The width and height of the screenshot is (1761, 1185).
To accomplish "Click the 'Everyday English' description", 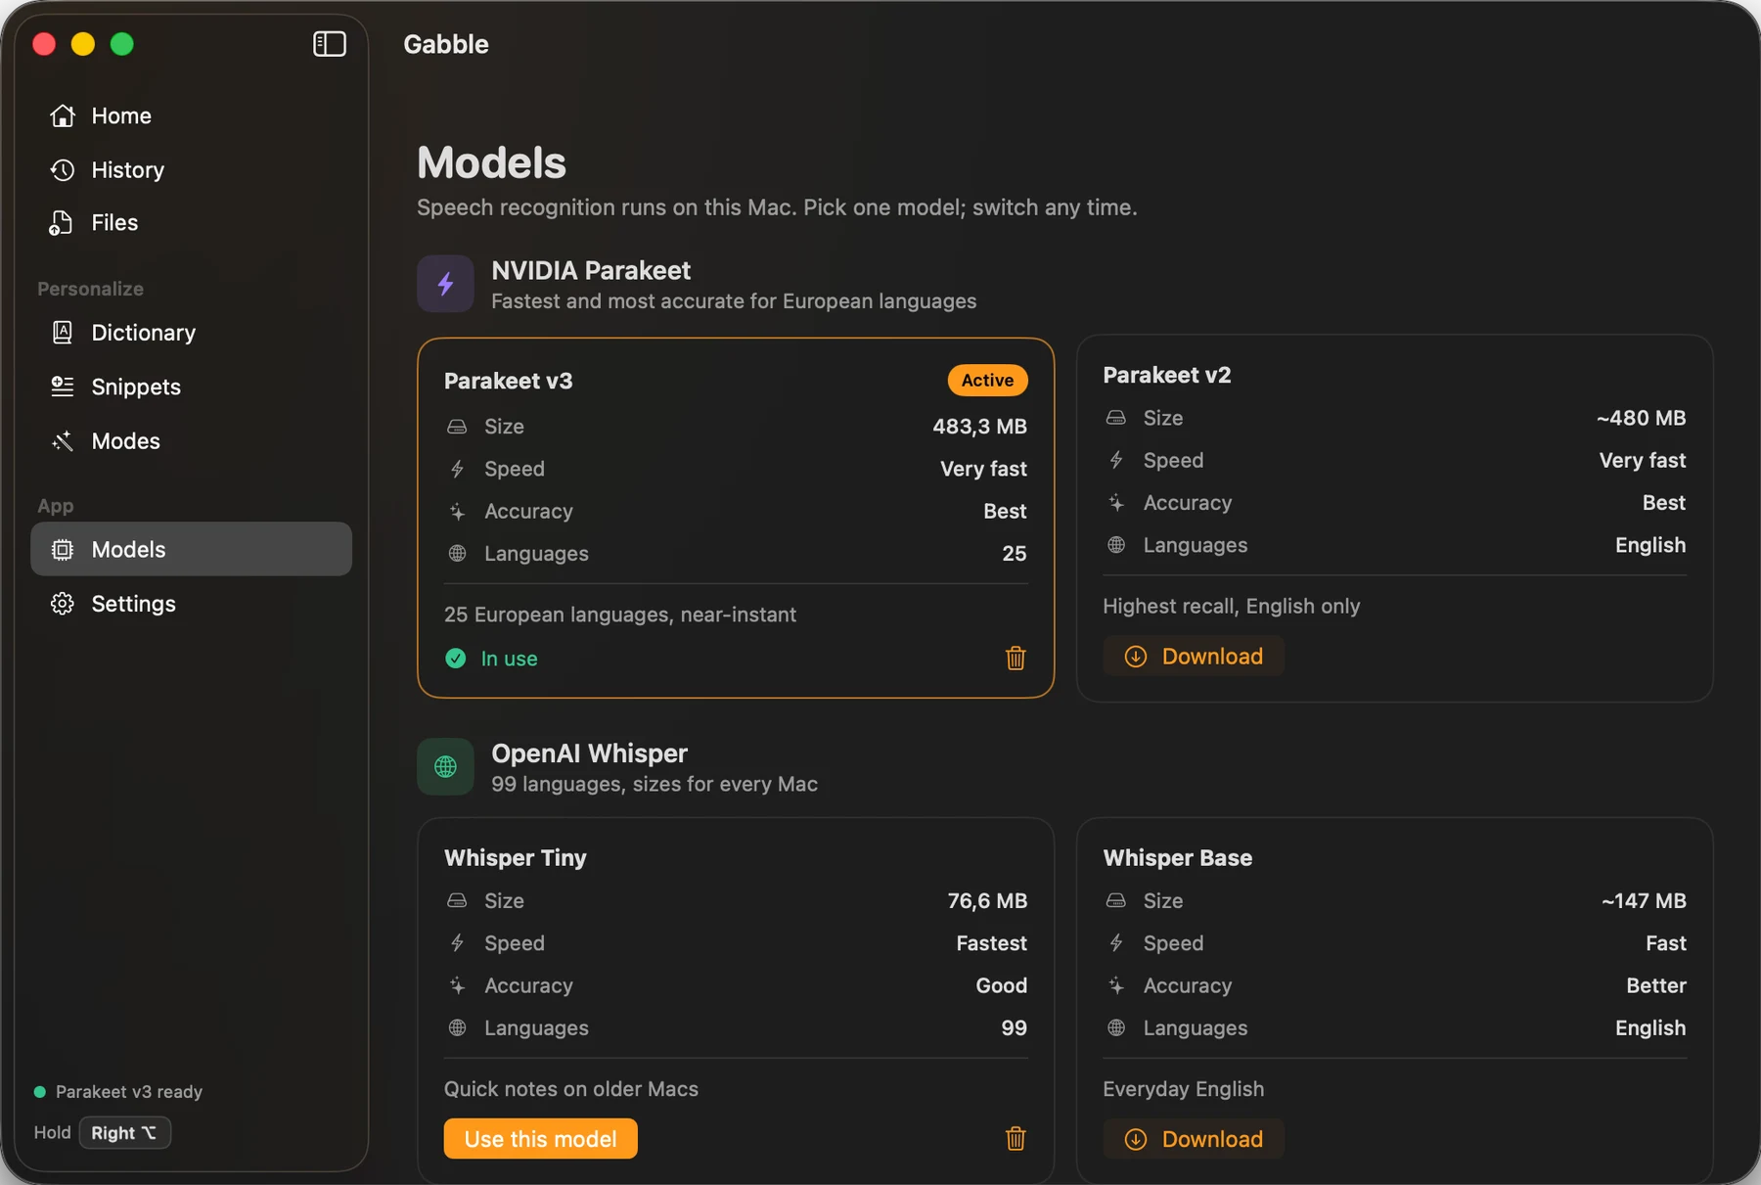I will coord(1184,1089).
